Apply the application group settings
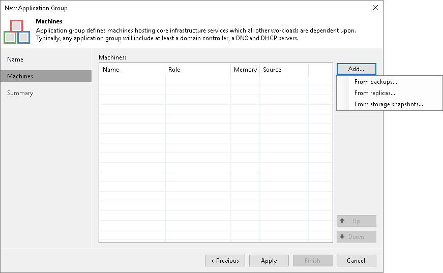 click(x=269, y=261)
